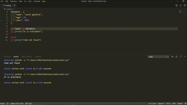The width and height of the screenshot is (187, 105).
Task: Select language mode Python in status bar
Action: point(180,104)
